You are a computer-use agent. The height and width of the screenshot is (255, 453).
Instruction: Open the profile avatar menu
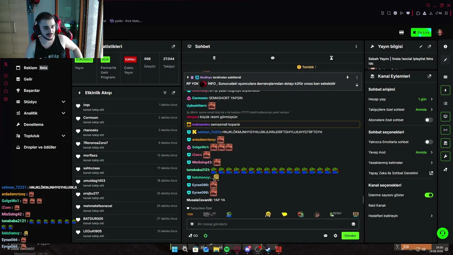pos(440,32)
